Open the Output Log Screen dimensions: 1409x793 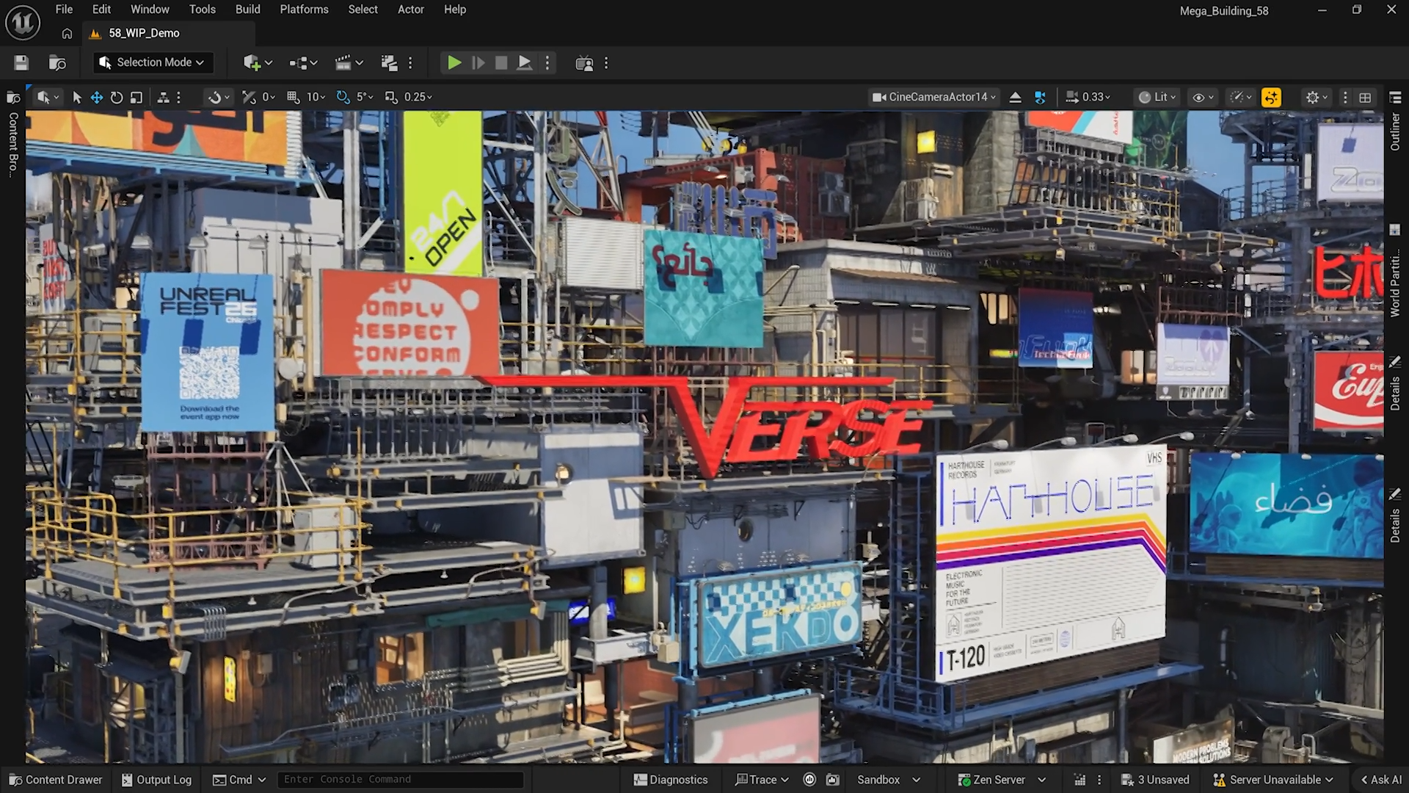click(156, 780)
